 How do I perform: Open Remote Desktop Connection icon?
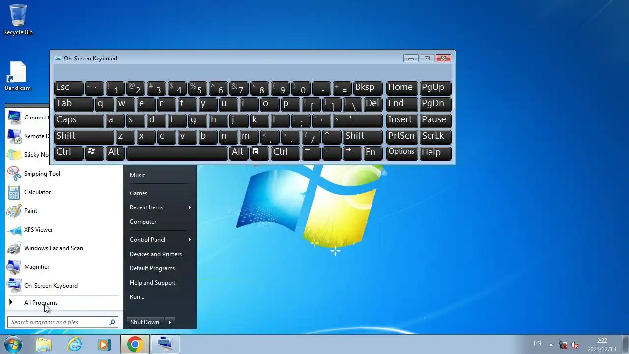click(14, 136)
